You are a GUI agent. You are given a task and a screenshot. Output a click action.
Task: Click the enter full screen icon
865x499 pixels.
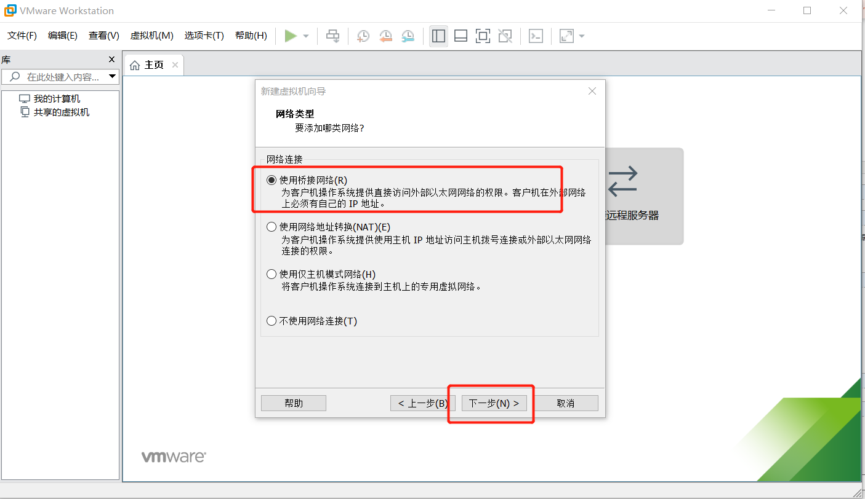pyautogui.click(x=483, y=36)
